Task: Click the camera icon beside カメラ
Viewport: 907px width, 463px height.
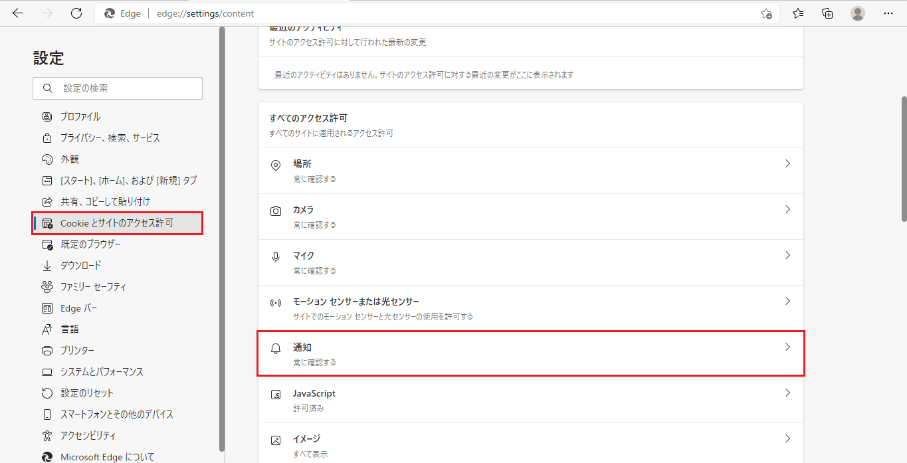Action: pos(276,211)
